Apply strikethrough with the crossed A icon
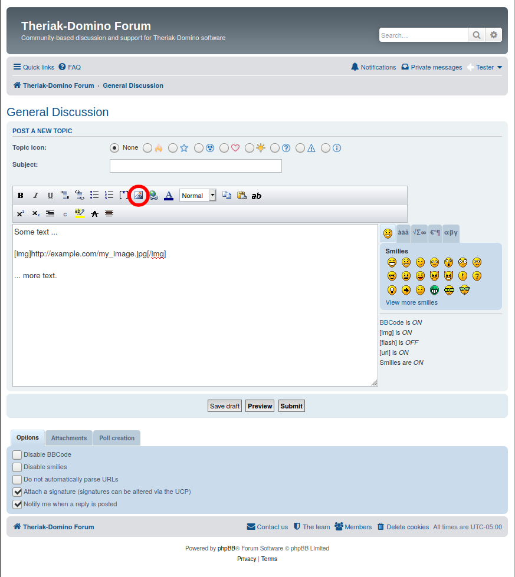 point(94,213)
